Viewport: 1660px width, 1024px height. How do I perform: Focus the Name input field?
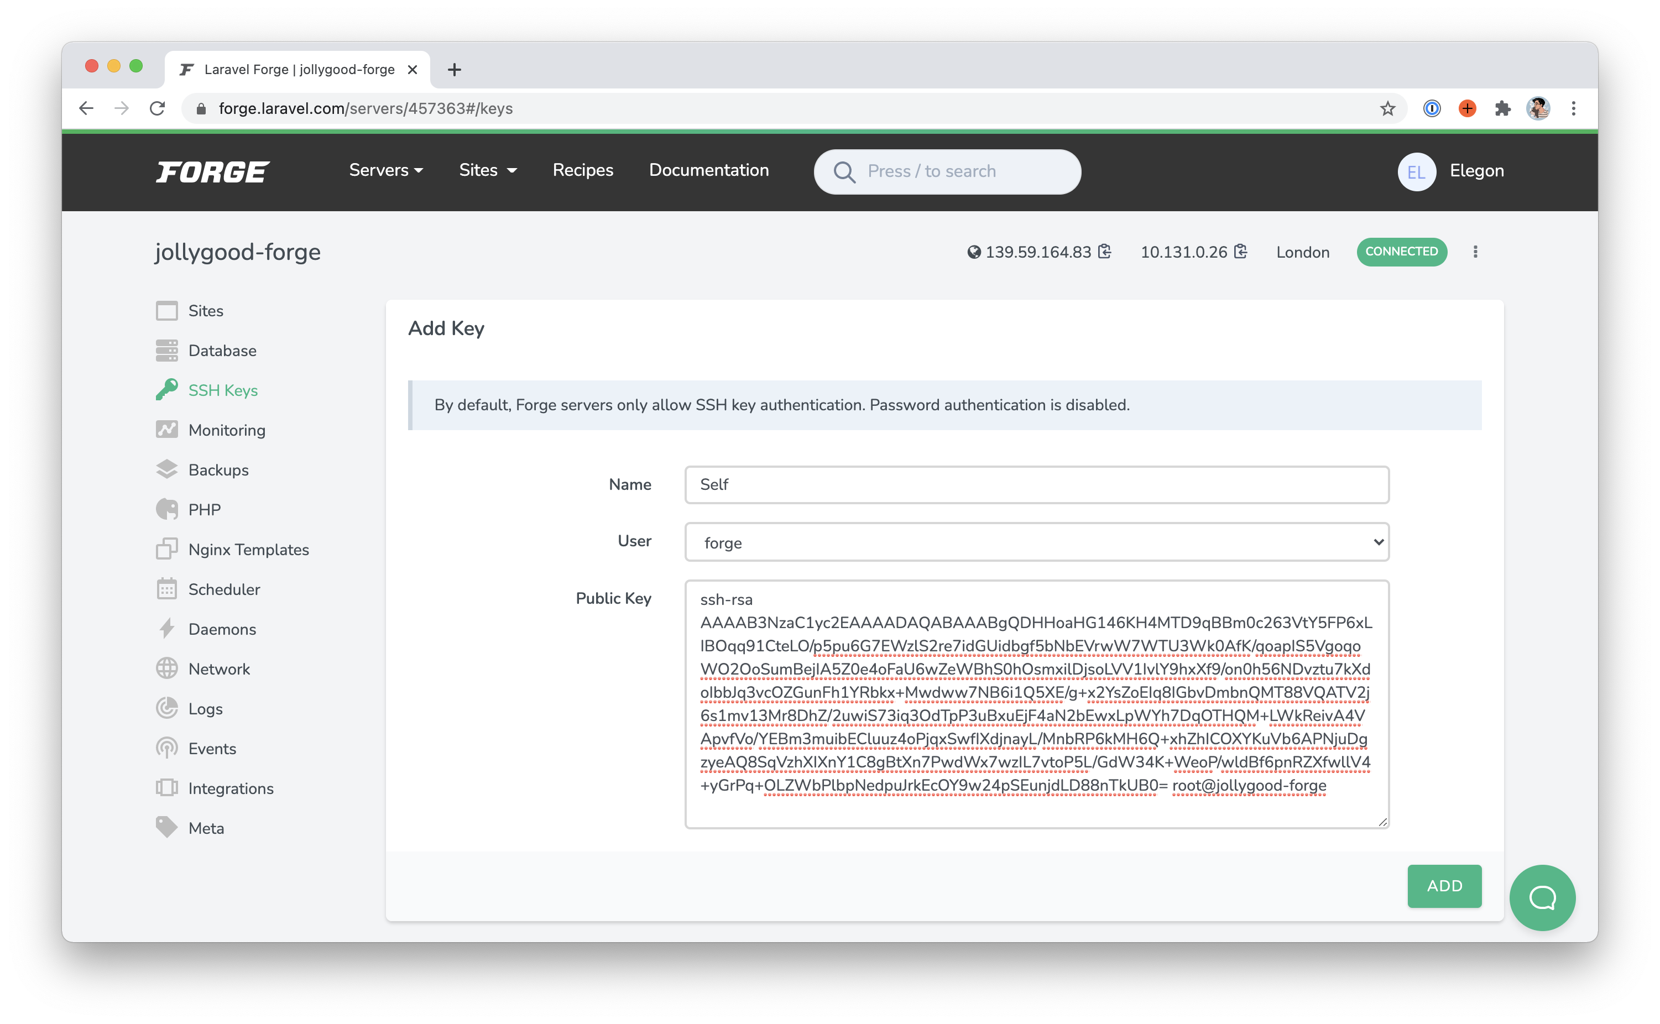1037,485
